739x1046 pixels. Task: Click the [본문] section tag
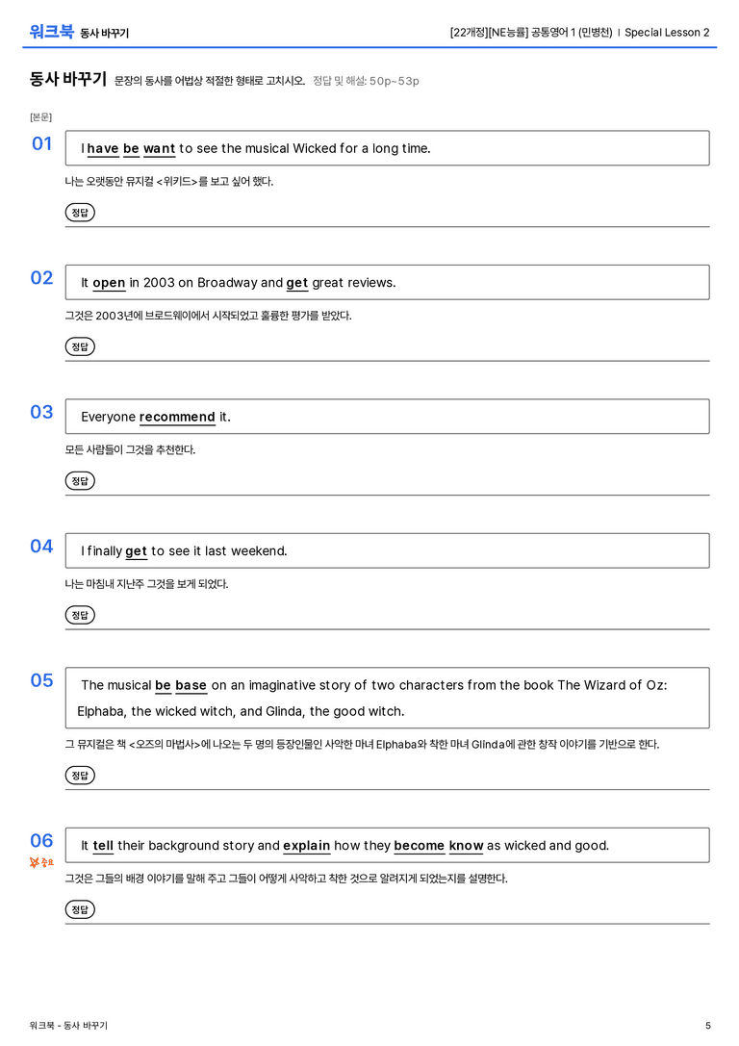[40, 117]
